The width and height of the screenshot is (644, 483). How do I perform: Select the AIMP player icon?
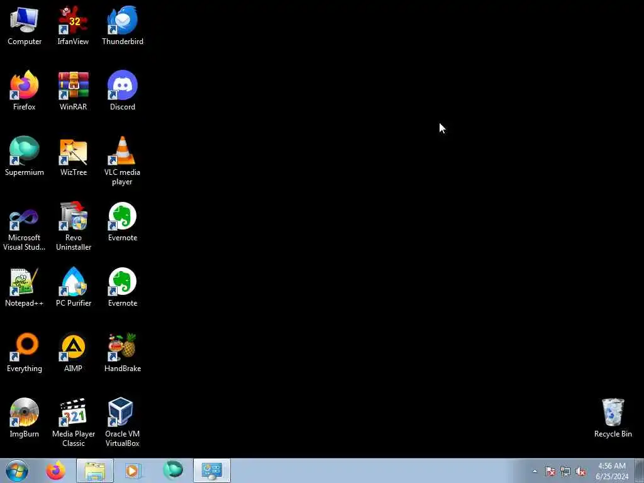pyautogui.click(x=73, y=352)
